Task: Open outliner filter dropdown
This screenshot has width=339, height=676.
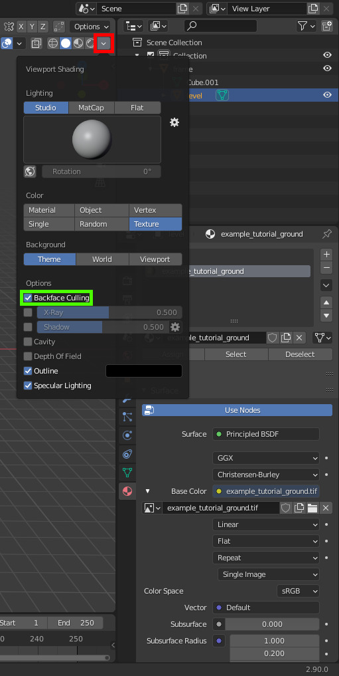Action: (306, 27)
